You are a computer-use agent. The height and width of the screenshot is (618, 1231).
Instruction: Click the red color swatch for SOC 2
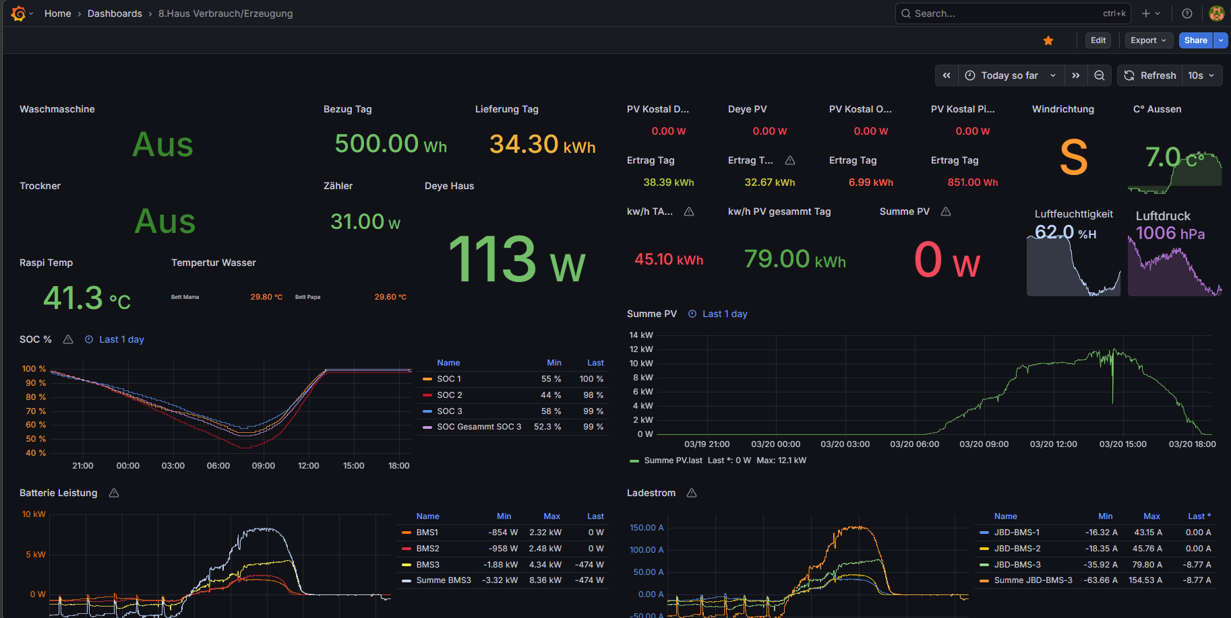(x=427, y=395)
